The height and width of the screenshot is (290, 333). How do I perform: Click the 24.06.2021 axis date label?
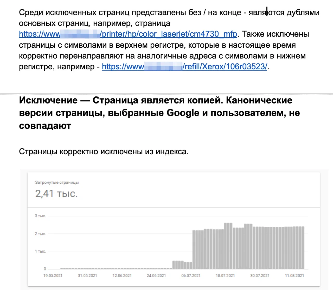(156, 275)
